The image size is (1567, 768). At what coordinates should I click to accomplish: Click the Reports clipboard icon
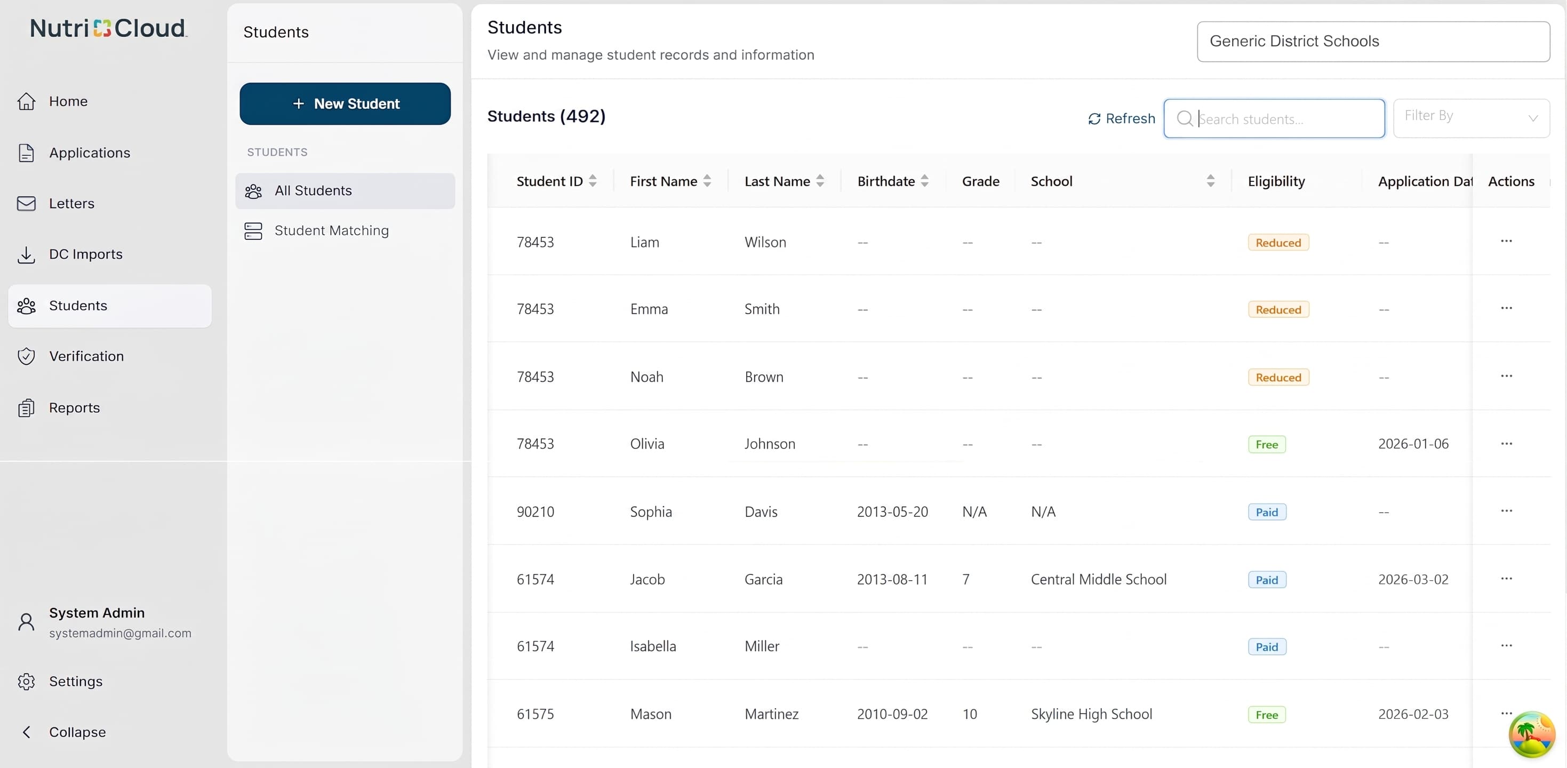point(26,407)
